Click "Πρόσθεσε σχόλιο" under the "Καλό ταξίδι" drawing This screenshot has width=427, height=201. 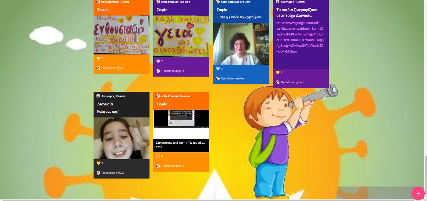(173, 71)
